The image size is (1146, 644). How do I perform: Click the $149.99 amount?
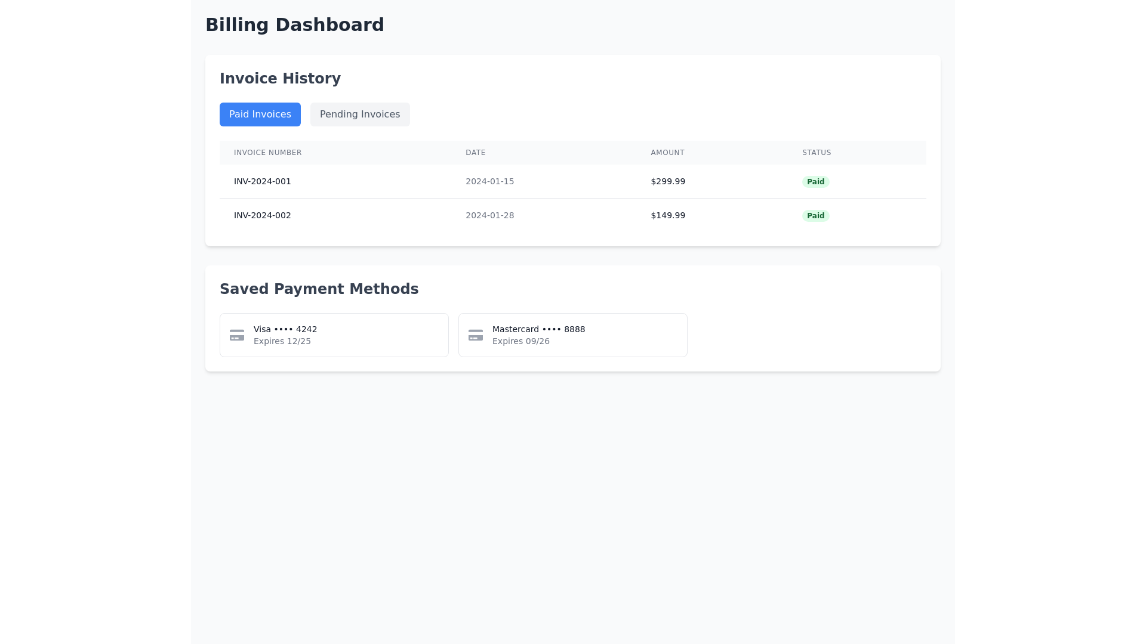[x=667, y=215]
